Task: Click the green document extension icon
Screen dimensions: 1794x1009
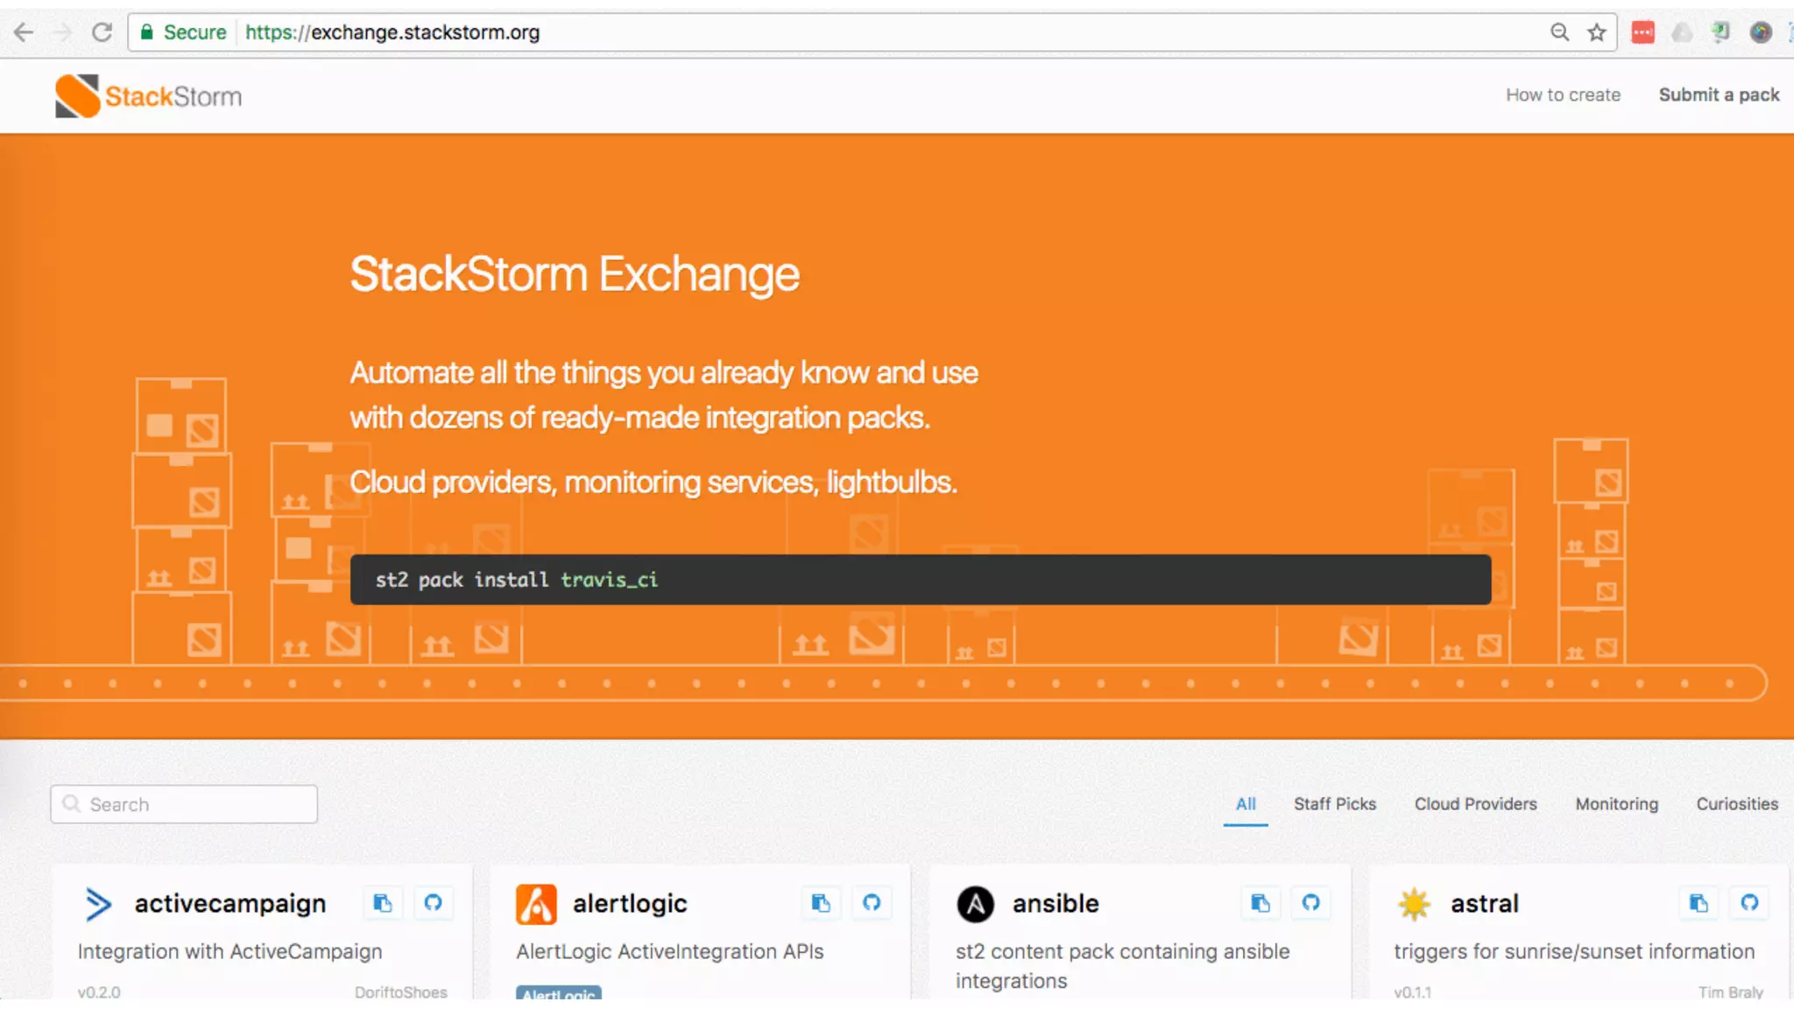Action: point(1720,32)
